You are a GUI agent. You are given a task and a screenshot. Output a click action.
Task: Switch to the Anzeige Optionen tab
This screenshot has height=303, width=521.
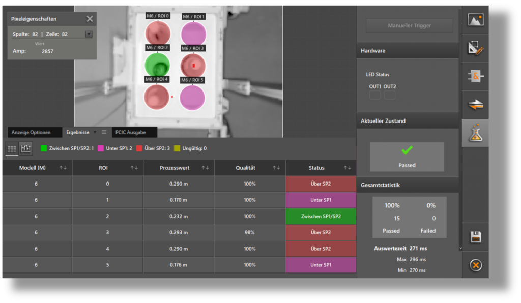coord(31,132)
